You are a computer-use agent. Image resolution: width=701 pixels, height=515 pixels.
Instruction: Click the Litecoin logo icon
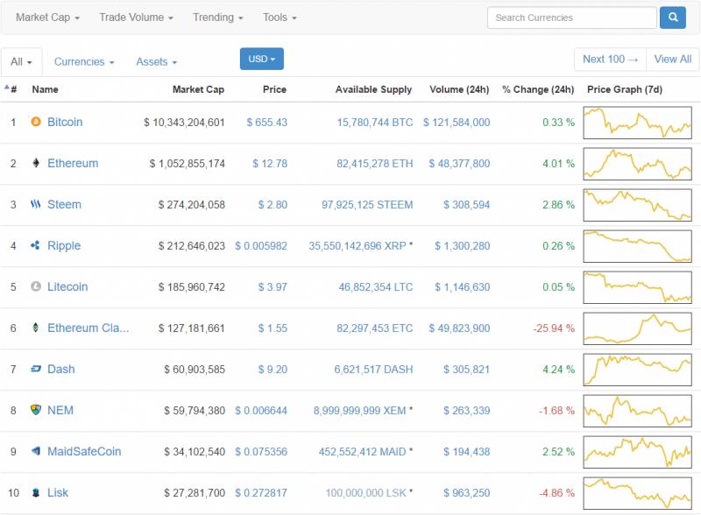click(36, 286)
